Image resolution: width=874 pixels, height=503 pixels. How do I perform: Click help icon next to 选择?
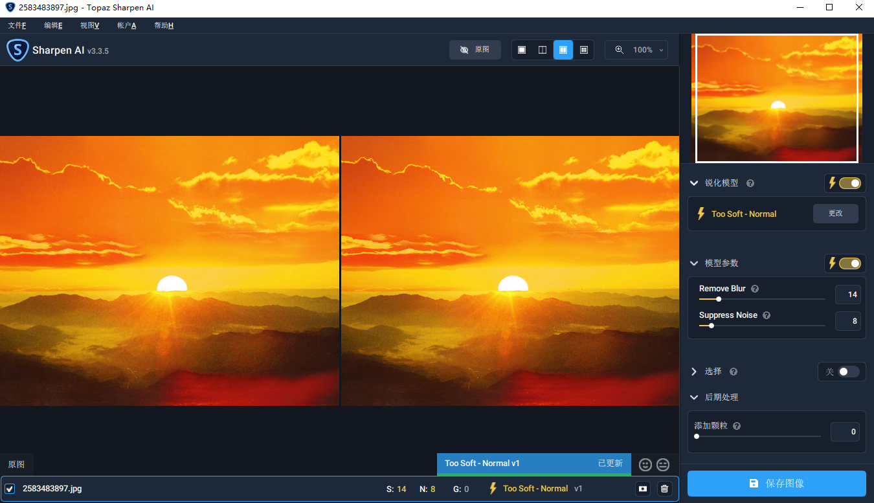coord(734,372)
